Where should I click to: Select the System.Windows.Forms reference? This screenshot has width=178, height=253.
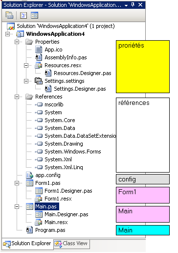(x=73, y=152)
